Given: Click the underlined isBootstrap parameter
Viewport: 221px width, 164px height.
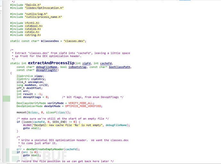Looking at the screenshot, I should pyautogui.click(x=78, y=67).
